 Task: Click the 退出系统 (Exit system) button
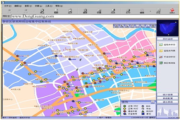[168, 102]
